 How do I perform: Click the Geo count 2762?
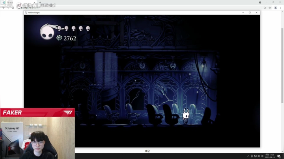point(70,38)
